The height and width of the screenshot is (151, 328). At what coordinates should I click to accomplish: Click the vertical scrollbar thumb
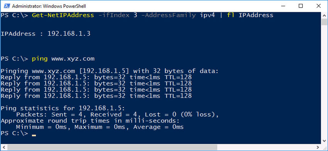[x=324, y=22]
